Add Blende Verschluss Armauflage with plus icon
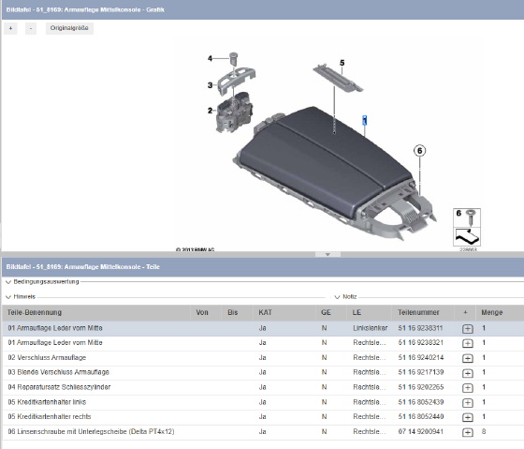Viewport: 524px width, 449px height. 467,373
